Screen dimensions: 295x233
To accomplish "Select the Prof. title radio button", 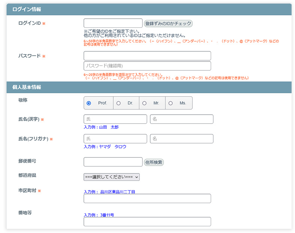I will [89, 103].
